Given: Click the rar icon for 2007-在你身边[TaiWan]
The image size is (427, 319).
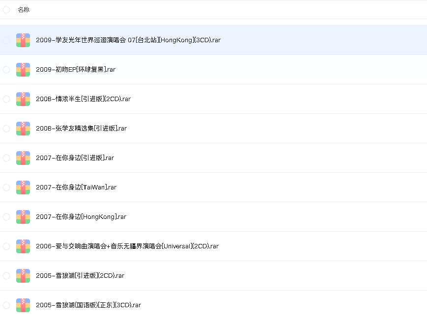Looking at the screenshot, I should tap(23, 187).
